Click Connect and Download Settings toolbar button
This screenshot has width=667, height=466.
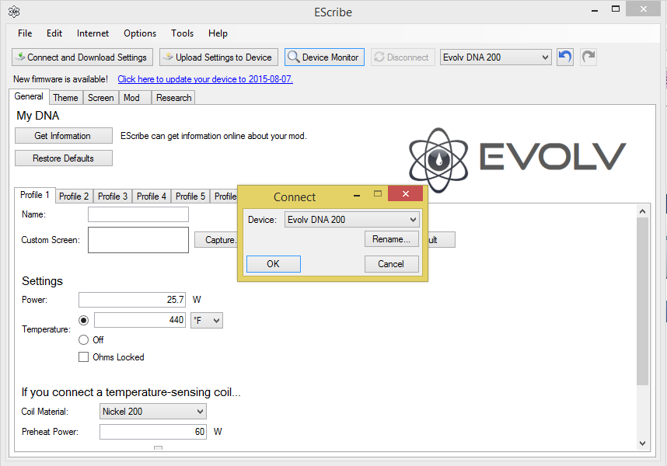pyautogui.click(x=82, y=57)
